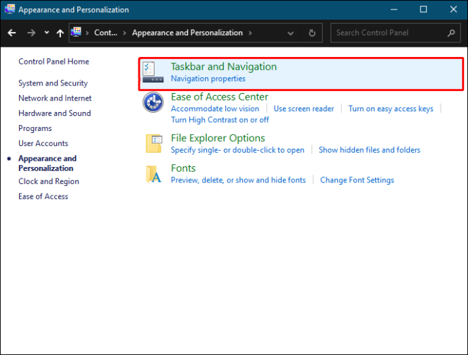Click the File Explorer Options folder icon
This screenshot has width=468, height=355.
pyautogui.click(x=154, y=144)
